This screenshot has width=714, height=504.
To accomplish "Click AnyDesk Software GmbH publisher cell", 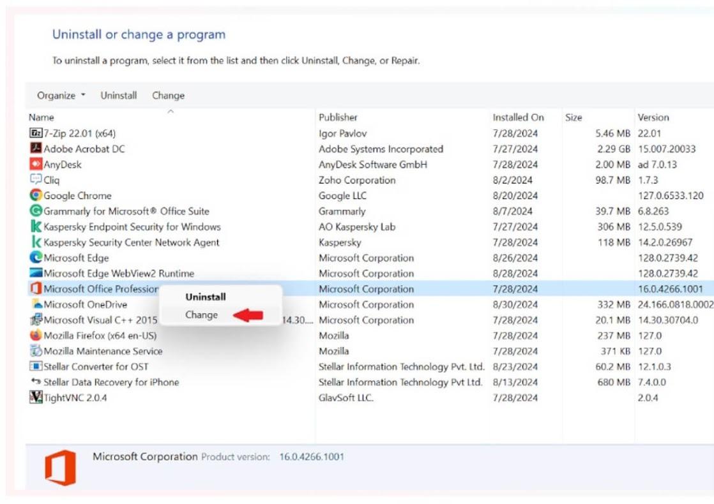I will coord(373,164).
